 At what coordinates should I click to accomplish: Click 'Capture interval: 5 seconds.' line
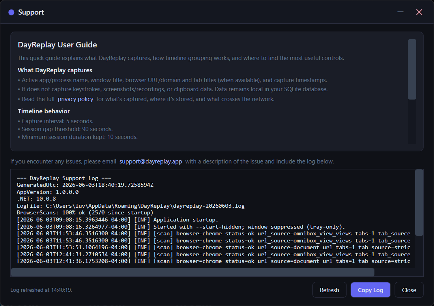(56, 121)
